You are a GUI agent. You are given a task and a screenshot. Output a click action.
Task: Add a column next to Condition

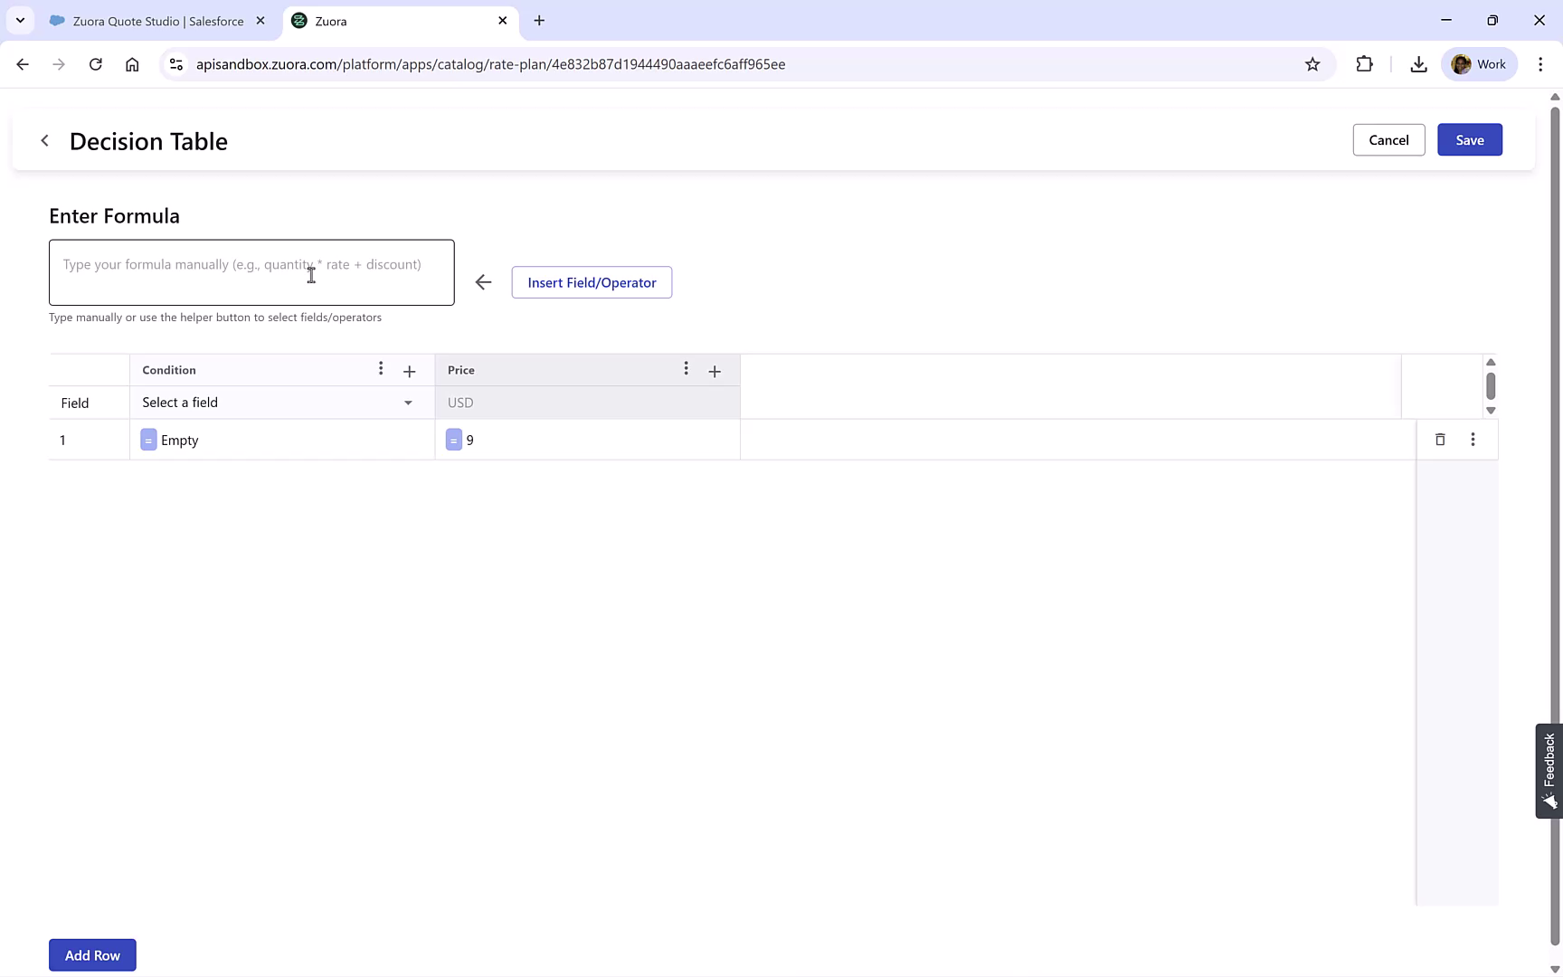pos(409,371)
